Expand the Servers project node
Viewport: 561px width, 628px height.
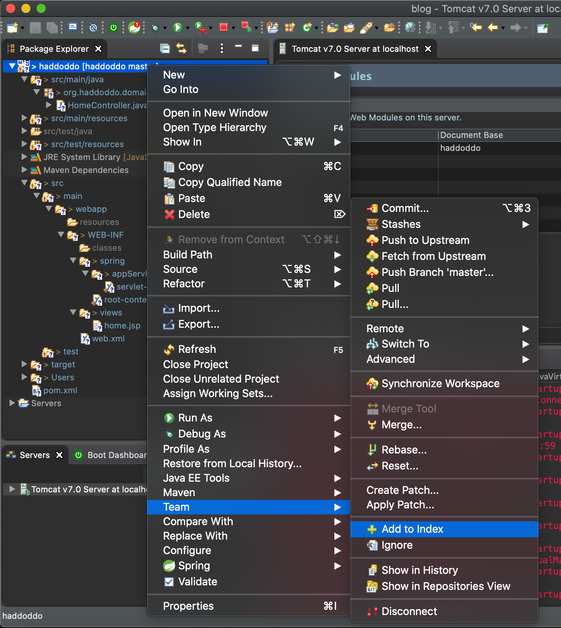pyautogui.click(x=12, y=403)
